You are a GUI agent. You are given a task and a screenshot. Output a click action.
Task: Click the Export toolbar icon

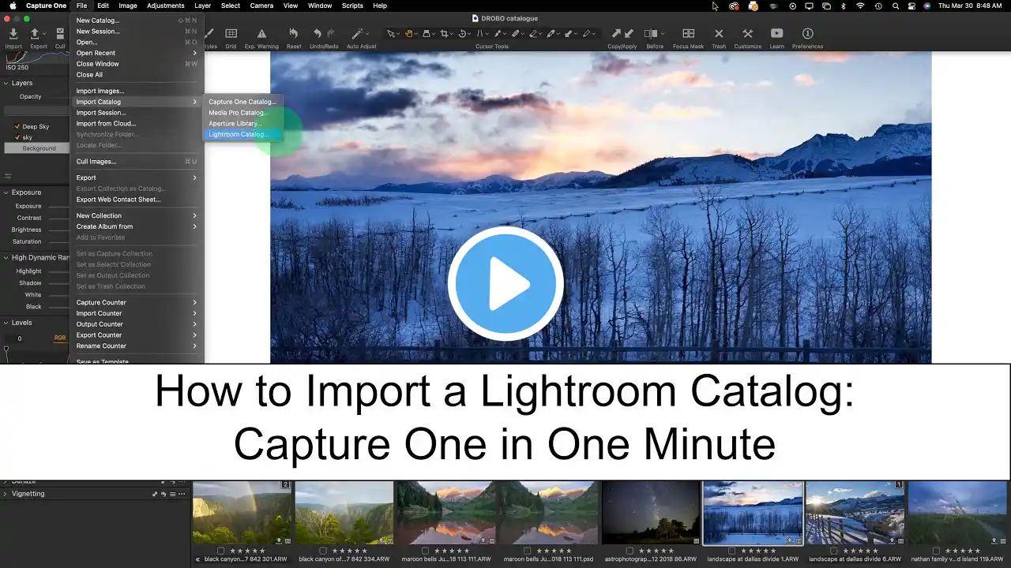(35, 34)
